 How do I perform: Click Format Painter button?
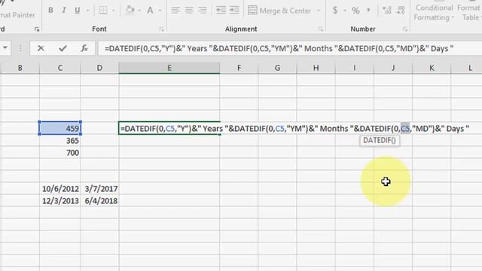(17, 15)
